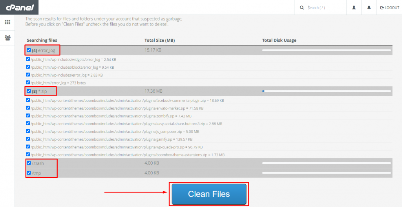The height and width of the screenshot is (207, 402).
Task: Open the cPanel home logo
Action: tap(20, 7)
